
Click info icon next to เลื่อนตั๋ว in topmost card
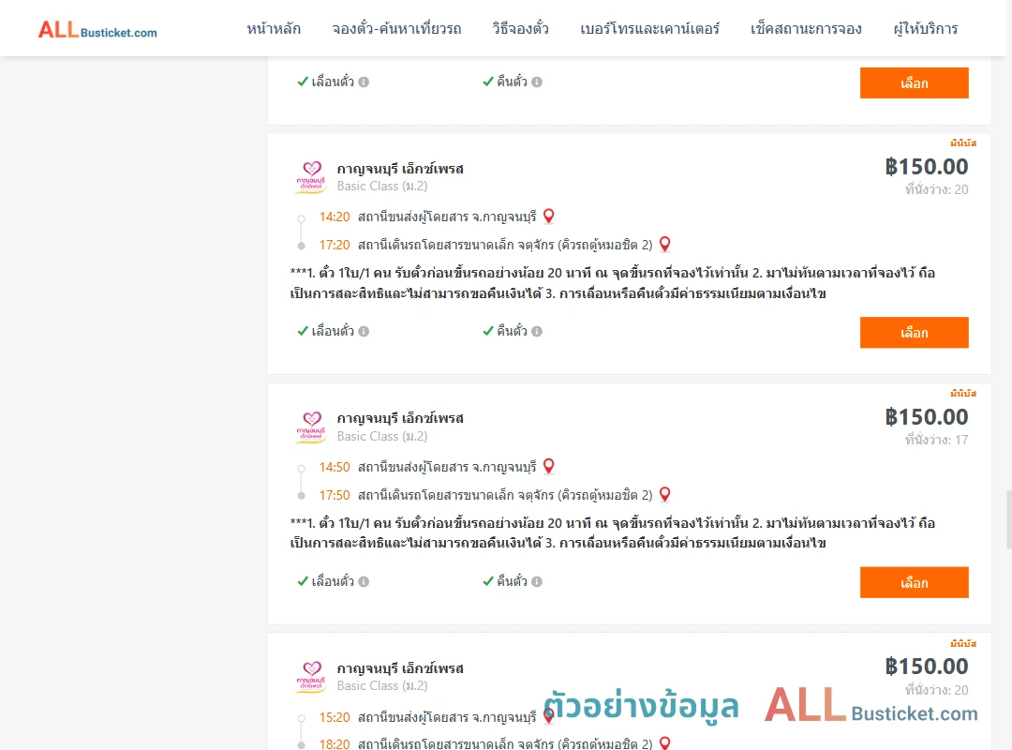pyautogui.click(x=364, y=82)
